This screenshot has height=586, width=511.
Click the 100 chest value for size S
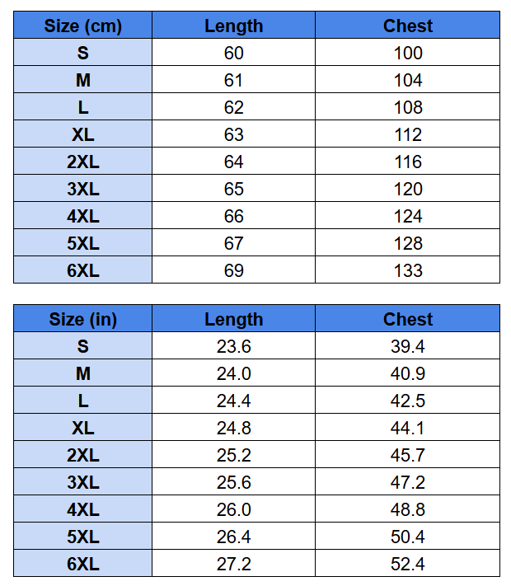407,52
